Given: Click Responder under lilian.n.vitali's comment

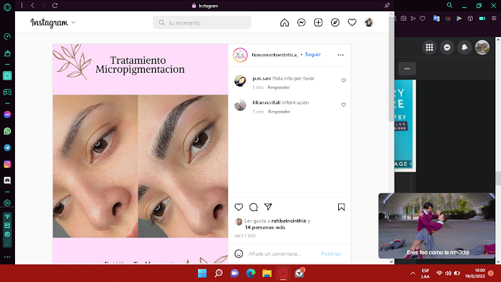Looking at the screenshot, I should click(279, 112).
